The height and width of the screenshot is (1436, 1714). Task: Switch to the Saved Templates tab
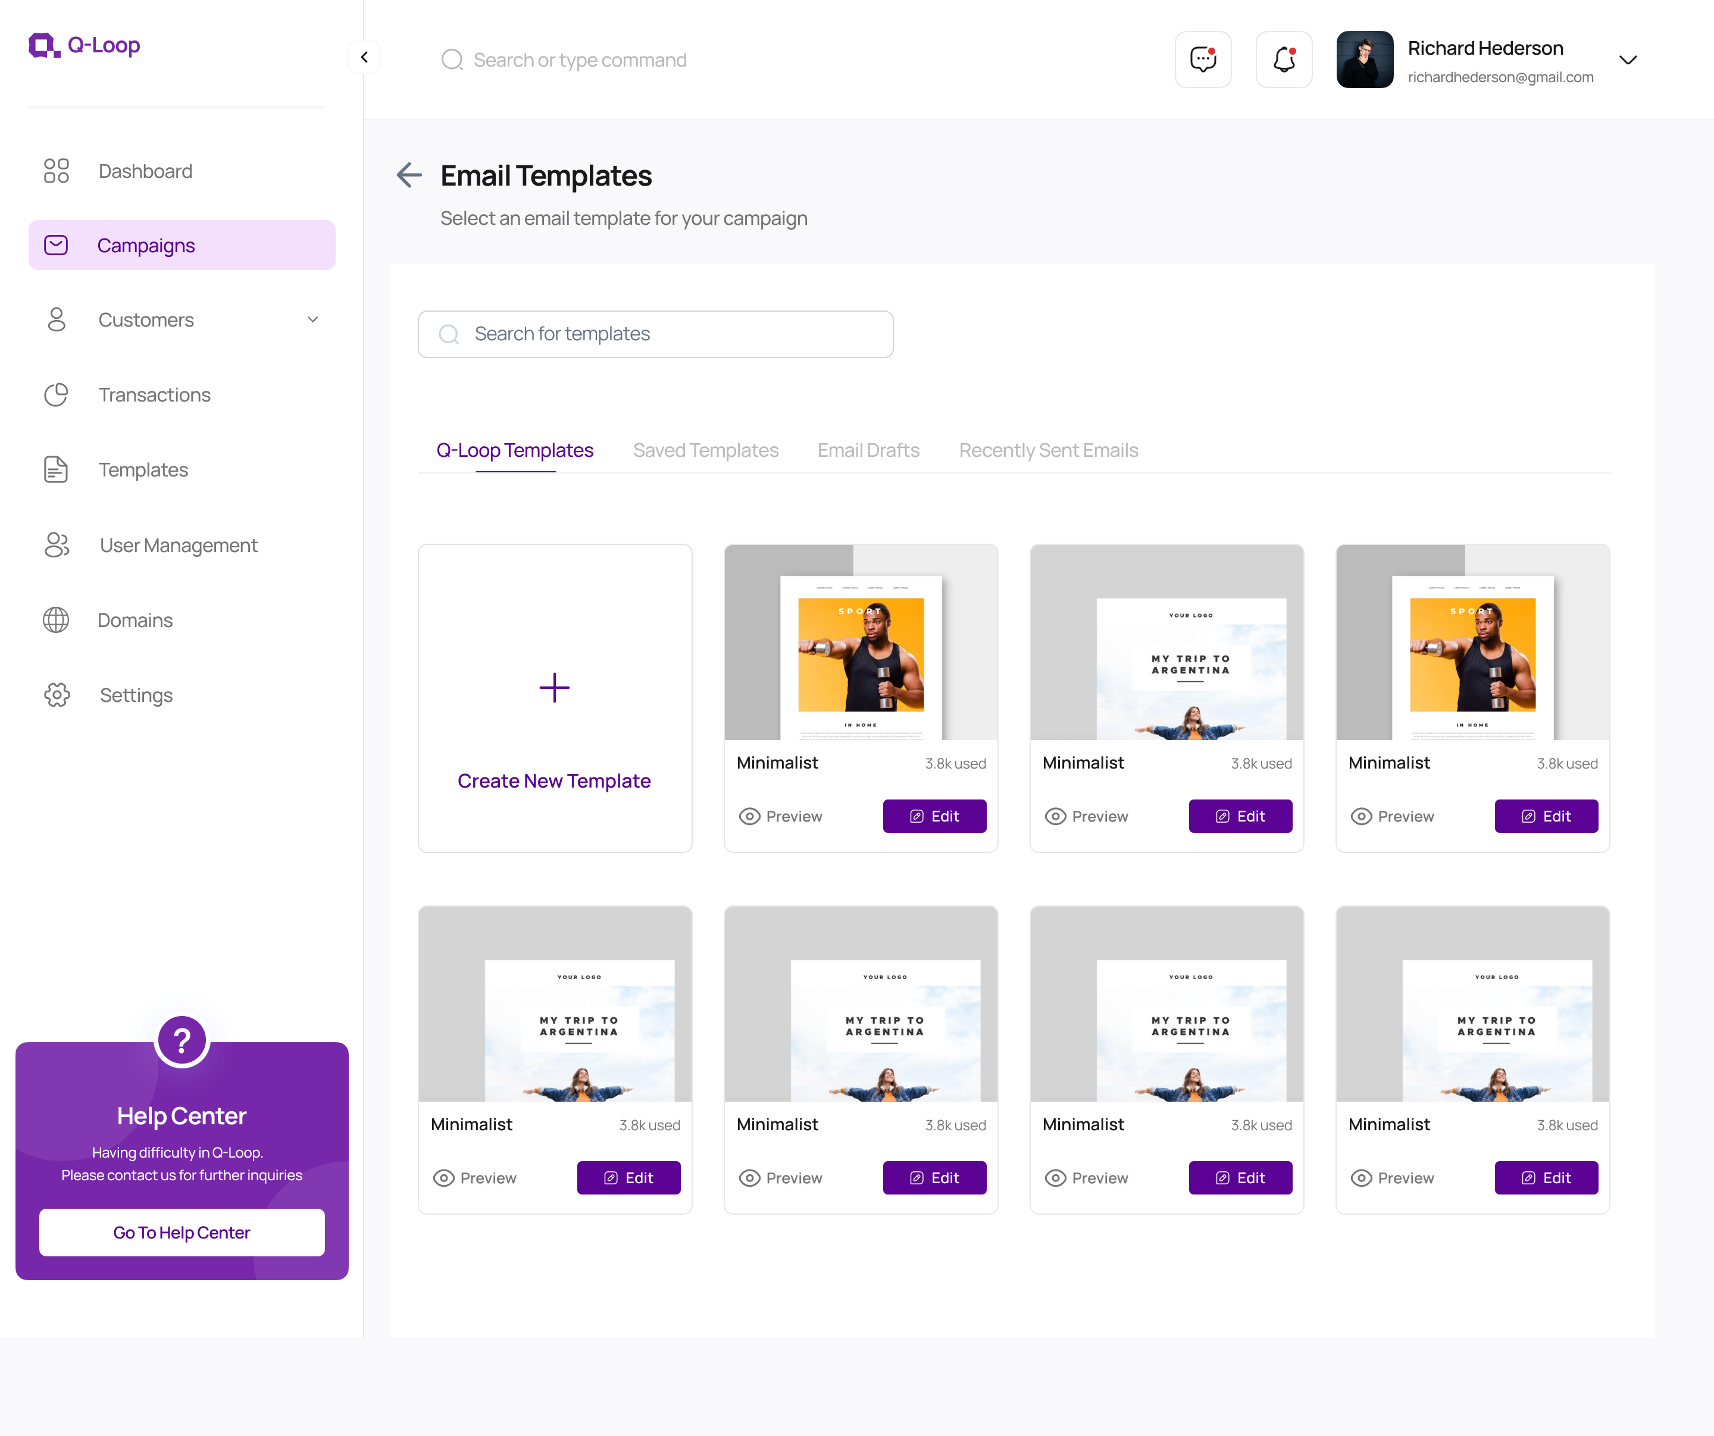coord(706,450)
